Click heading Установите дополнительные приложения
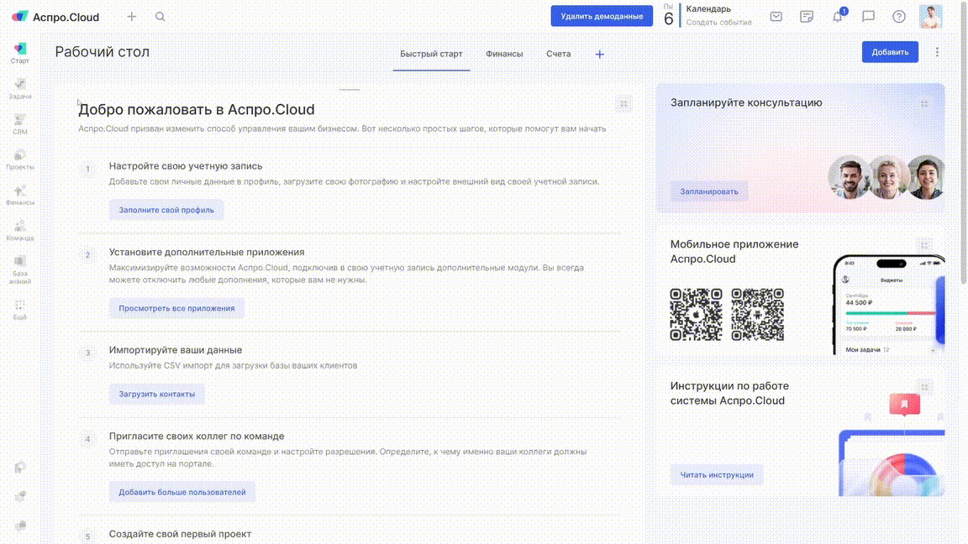 207,252
